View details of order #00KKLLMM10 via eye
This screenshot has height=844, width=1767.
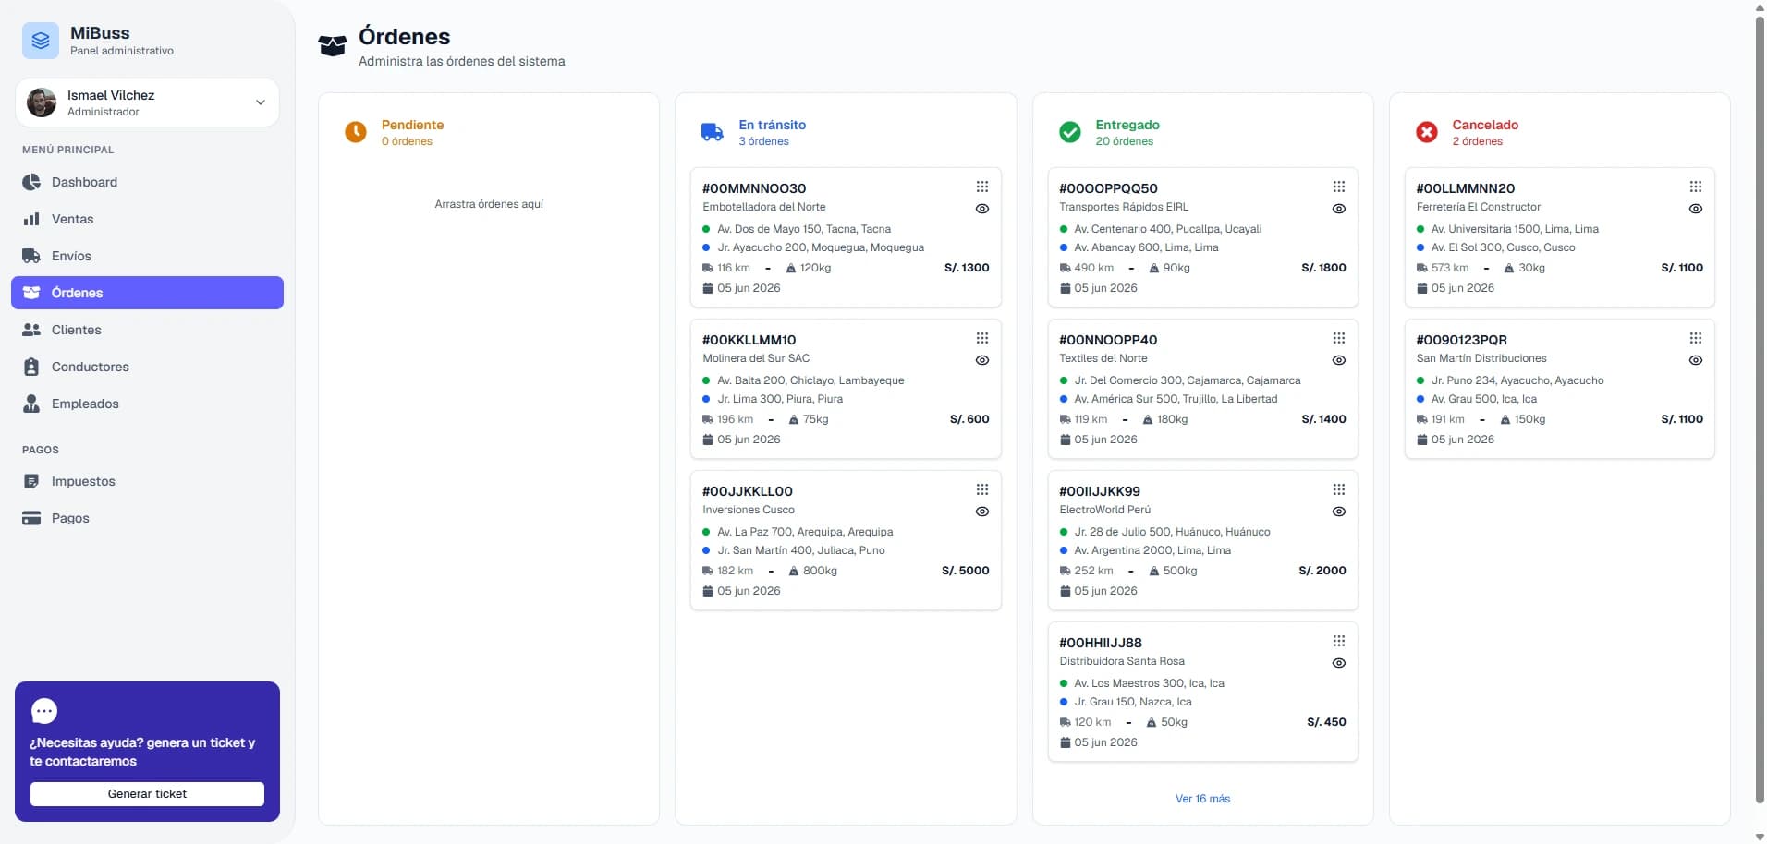coord(982,360)
